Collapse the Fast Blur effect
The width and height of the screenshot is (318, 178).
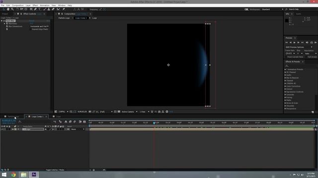[x=2, y=21]
